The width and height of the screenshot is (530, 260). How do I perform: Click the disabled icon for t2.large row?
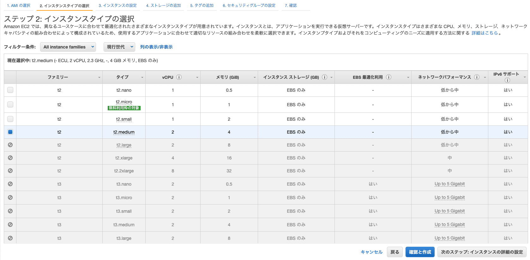tap(10, 145)
